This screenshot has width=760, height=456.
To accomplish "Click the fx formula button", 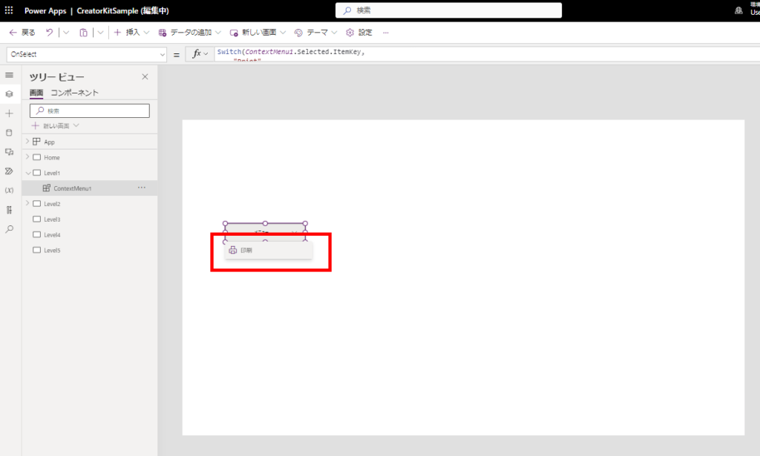I will pyautogui.click(x=200, y=54).
